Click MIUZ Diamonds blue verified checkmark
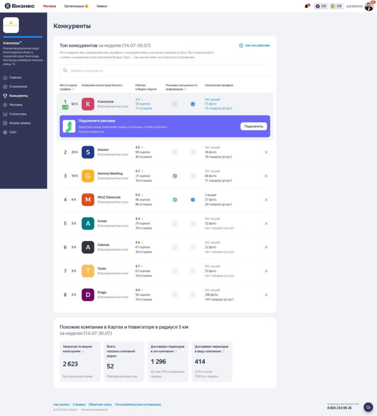The height and width of the screenshot is (416, 377). coord(193,200)
